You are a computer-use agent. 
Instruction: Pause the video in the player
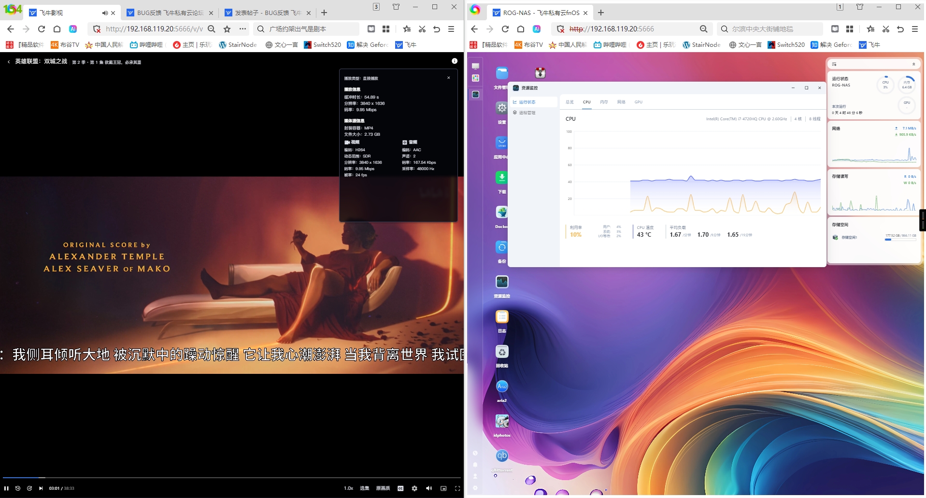point(6,488)
